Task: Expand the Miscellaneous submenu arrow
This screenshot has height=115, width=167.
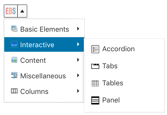Action: click(78, 75)
